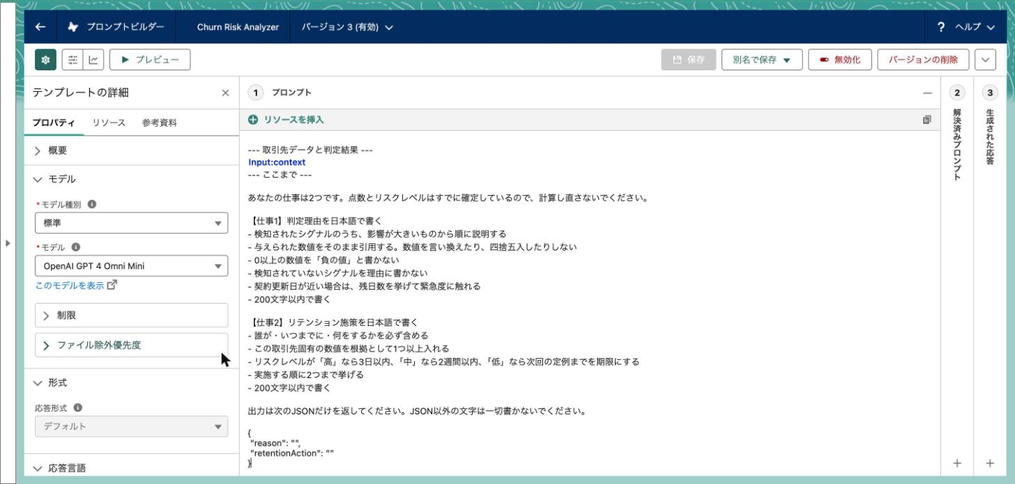Click the info icon beside 応答形式

(x=77, y=407)
